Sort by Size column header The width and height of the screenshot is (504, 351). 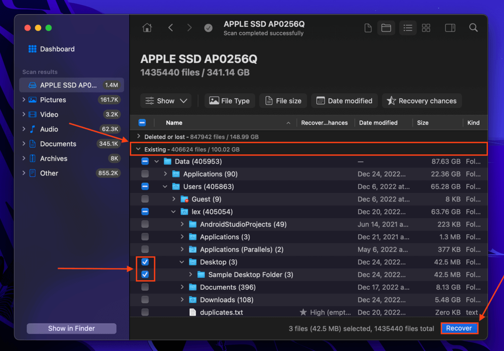[x=423, y=123]
